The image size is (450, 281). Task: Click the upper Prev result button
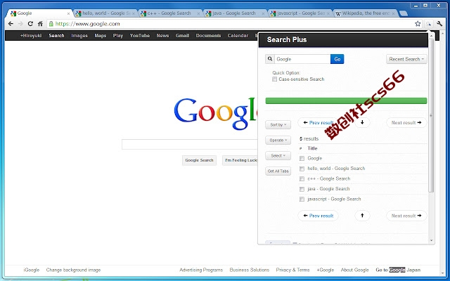318,122
